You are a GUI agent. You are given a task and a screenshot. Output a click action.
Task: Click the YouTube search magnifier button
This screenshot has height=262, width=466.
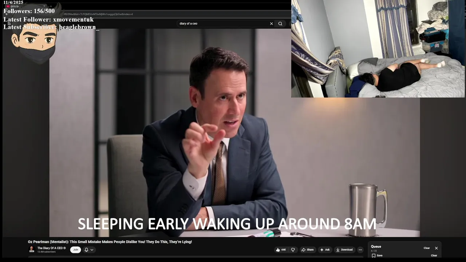tap(280, 24)
